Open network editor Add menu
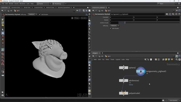The height and width of the screenshot is (102, 181). pos(95,59)
